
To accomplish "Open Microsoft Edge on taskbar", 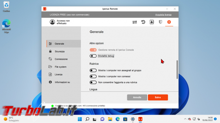I will 117,119.
